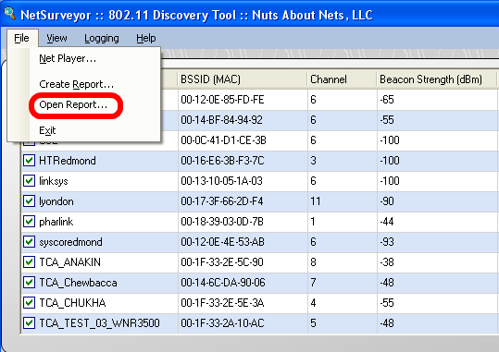The image size is (499, 352).
Task: Sort by the BSSID (MAC) column header
Action: click(243, 79)
